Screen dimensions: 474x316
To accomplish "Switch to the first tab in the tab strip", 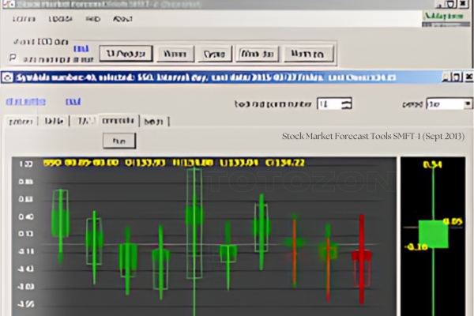I will pyautogui.click(x=21, y=122).
